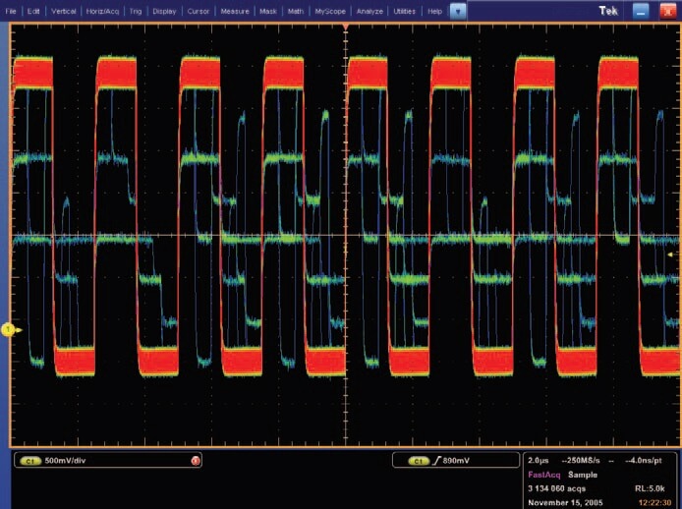
Task: Click the C1 badge beside 500mV/div
Action: [30, 460]
